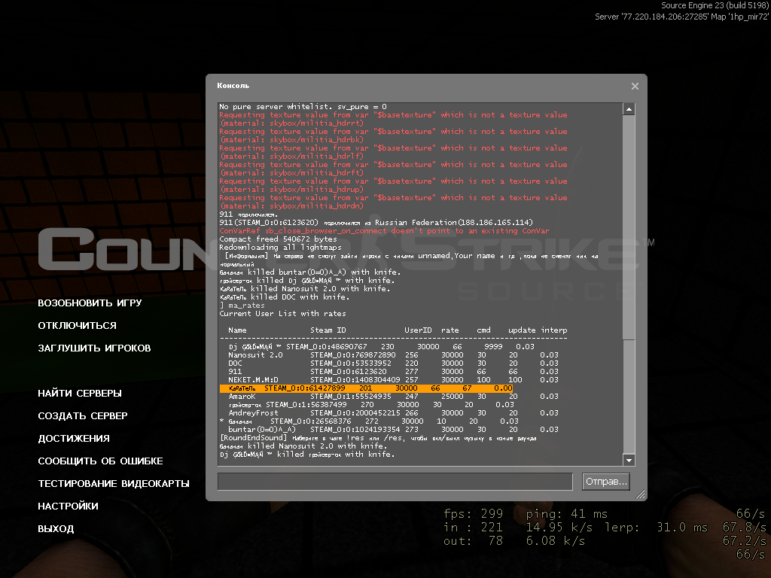Click СООБЩИТЬ ОБ ОШИБКЕ menu item
The width and height of the screenshot is (771, 578).
[x=100, y=461]
